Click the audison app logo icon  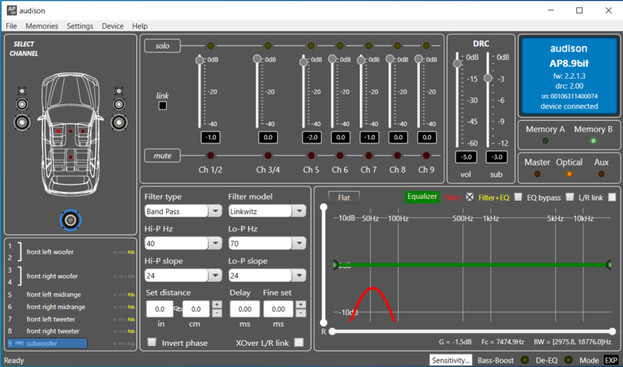point(12,10)
